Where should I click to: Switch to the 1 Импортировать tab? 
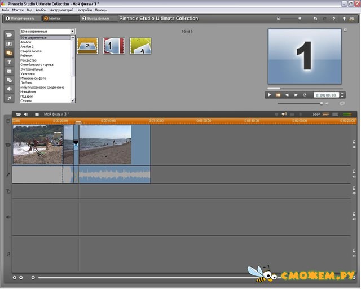click(23, 19)
